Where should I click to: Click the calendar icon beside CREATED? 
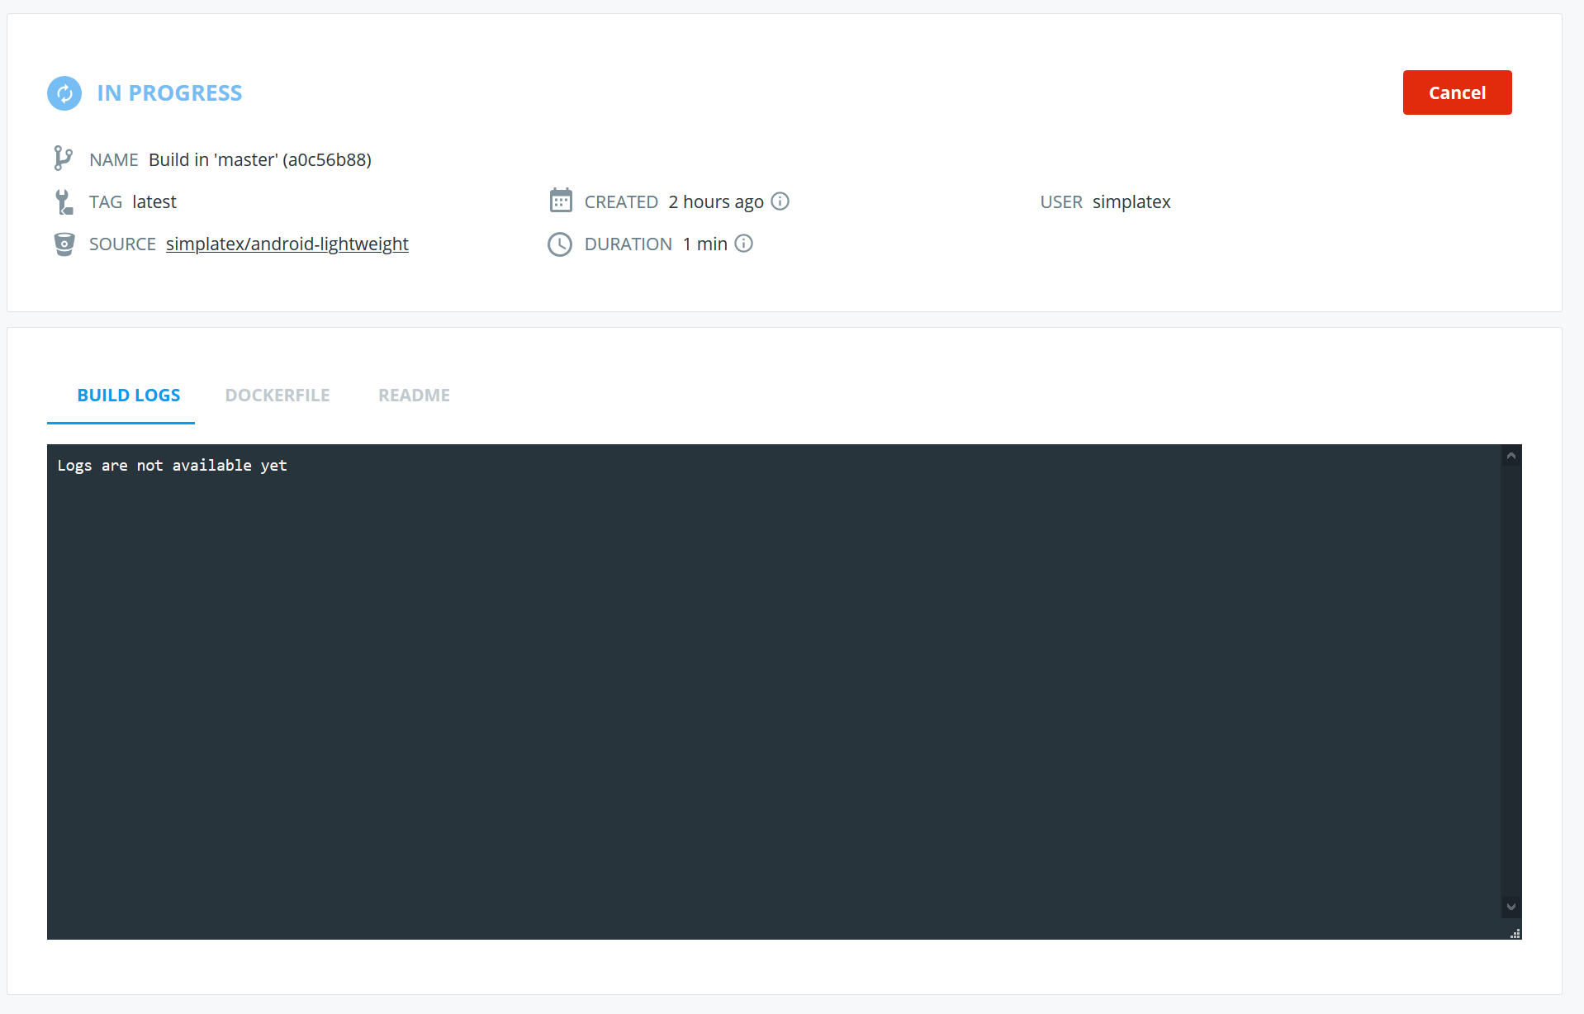[561, 201]
